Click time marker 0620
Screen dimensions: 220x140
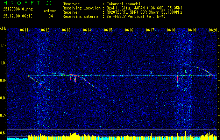tap(213, 30)
